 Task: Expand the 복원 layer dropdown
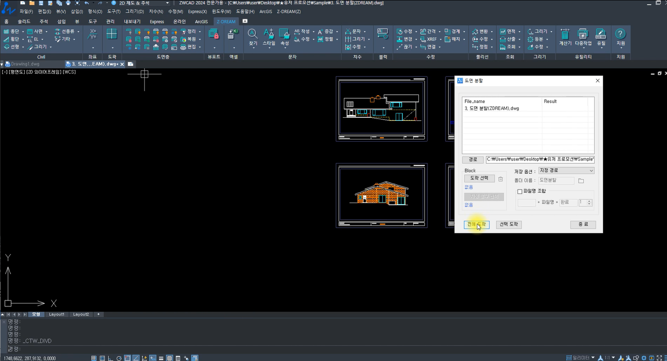pyautogui.click(x=200, y=39)
